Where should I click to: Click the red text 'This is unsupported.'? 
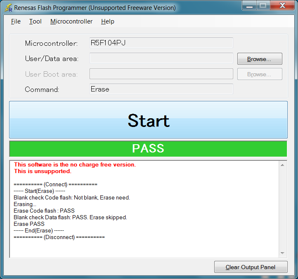[43, 171]
